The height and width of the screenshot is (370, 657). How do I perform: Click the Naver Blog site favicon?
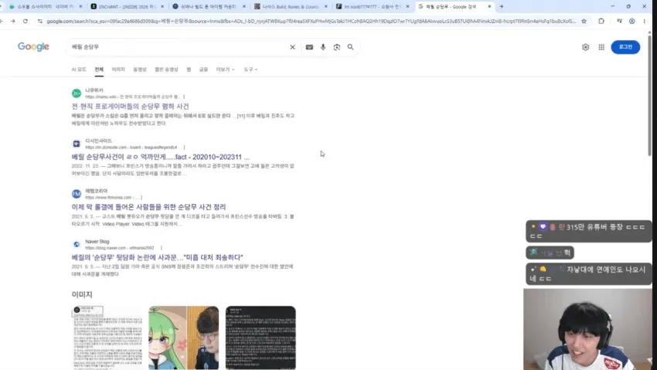click(77, 244)
